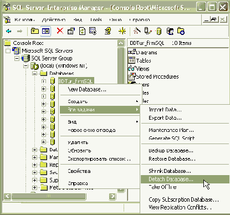Select Export Data... in submenu
The height and width of the screenshot is (215, 230).
coord(185,118)
